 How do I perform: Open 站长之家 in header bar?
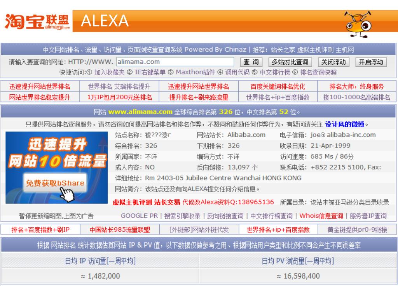[x=283, y=50]
